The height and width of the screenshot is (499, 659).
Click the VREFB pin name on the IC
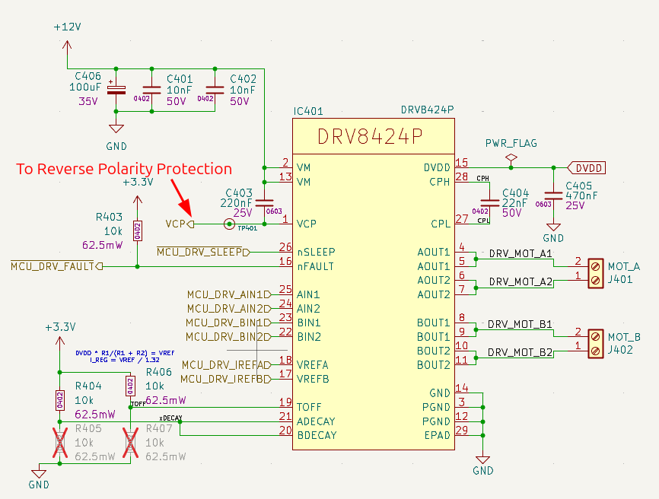313,380
